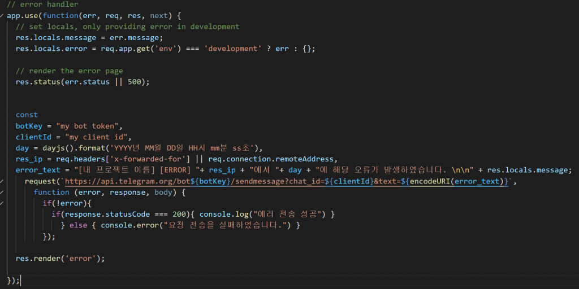Collapse the fold chevron beside if(!error)
The width and height of the screenshot is (579, 289).
point(2,203)
